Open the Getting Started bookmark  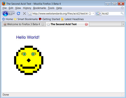pos(49,19)
